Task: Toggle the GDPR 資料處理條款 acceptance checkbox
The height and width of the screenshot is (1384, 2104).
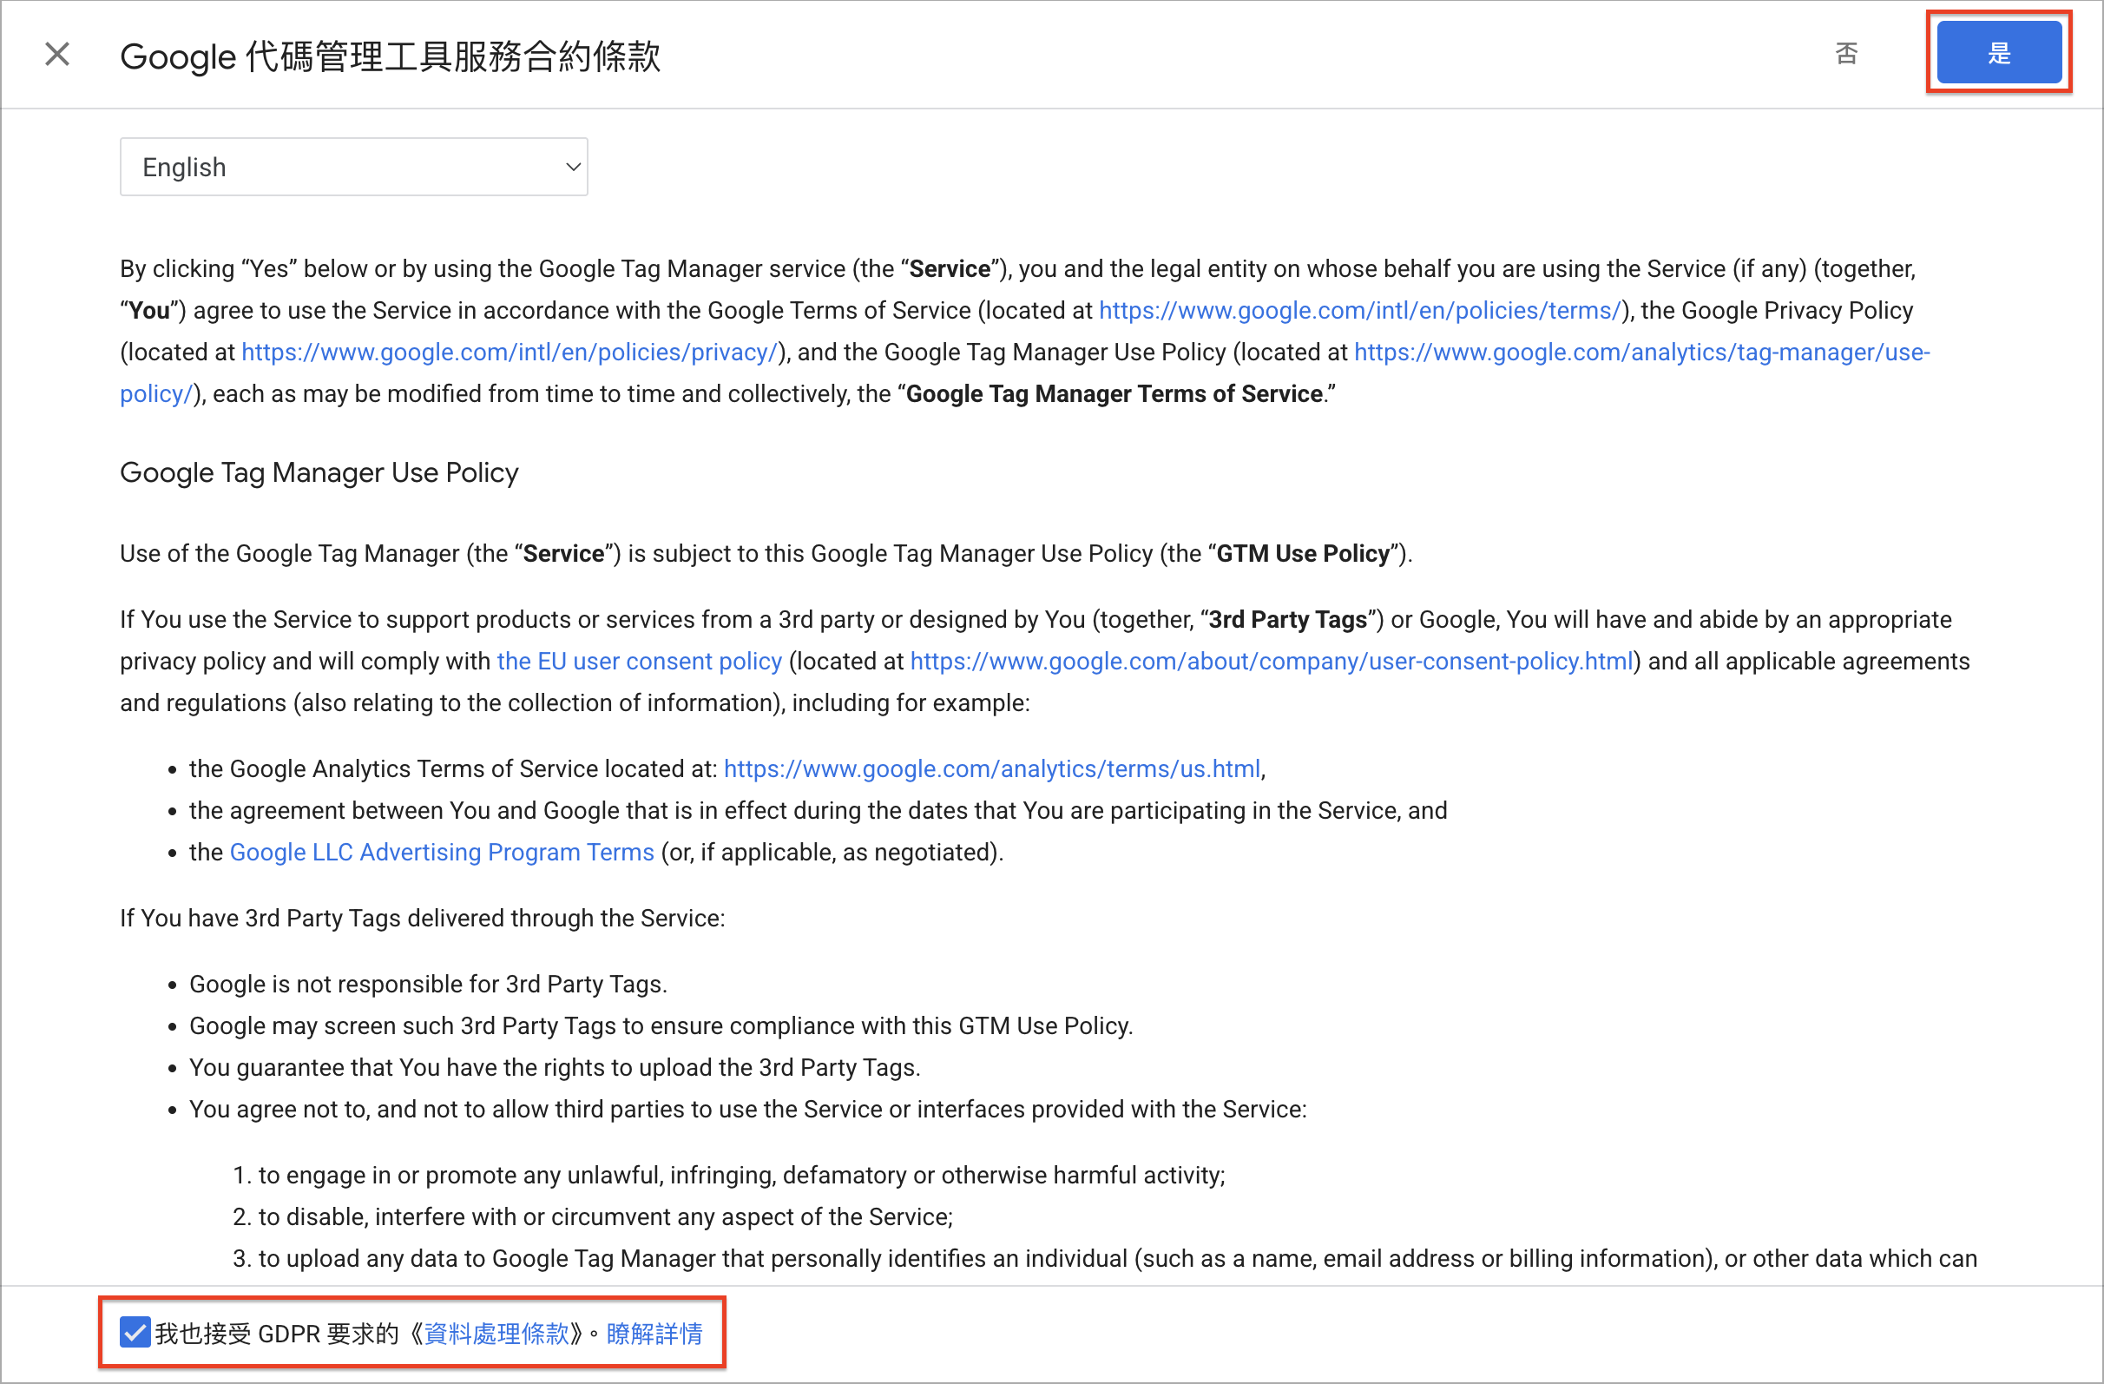Action: (x=135, y=1332)
